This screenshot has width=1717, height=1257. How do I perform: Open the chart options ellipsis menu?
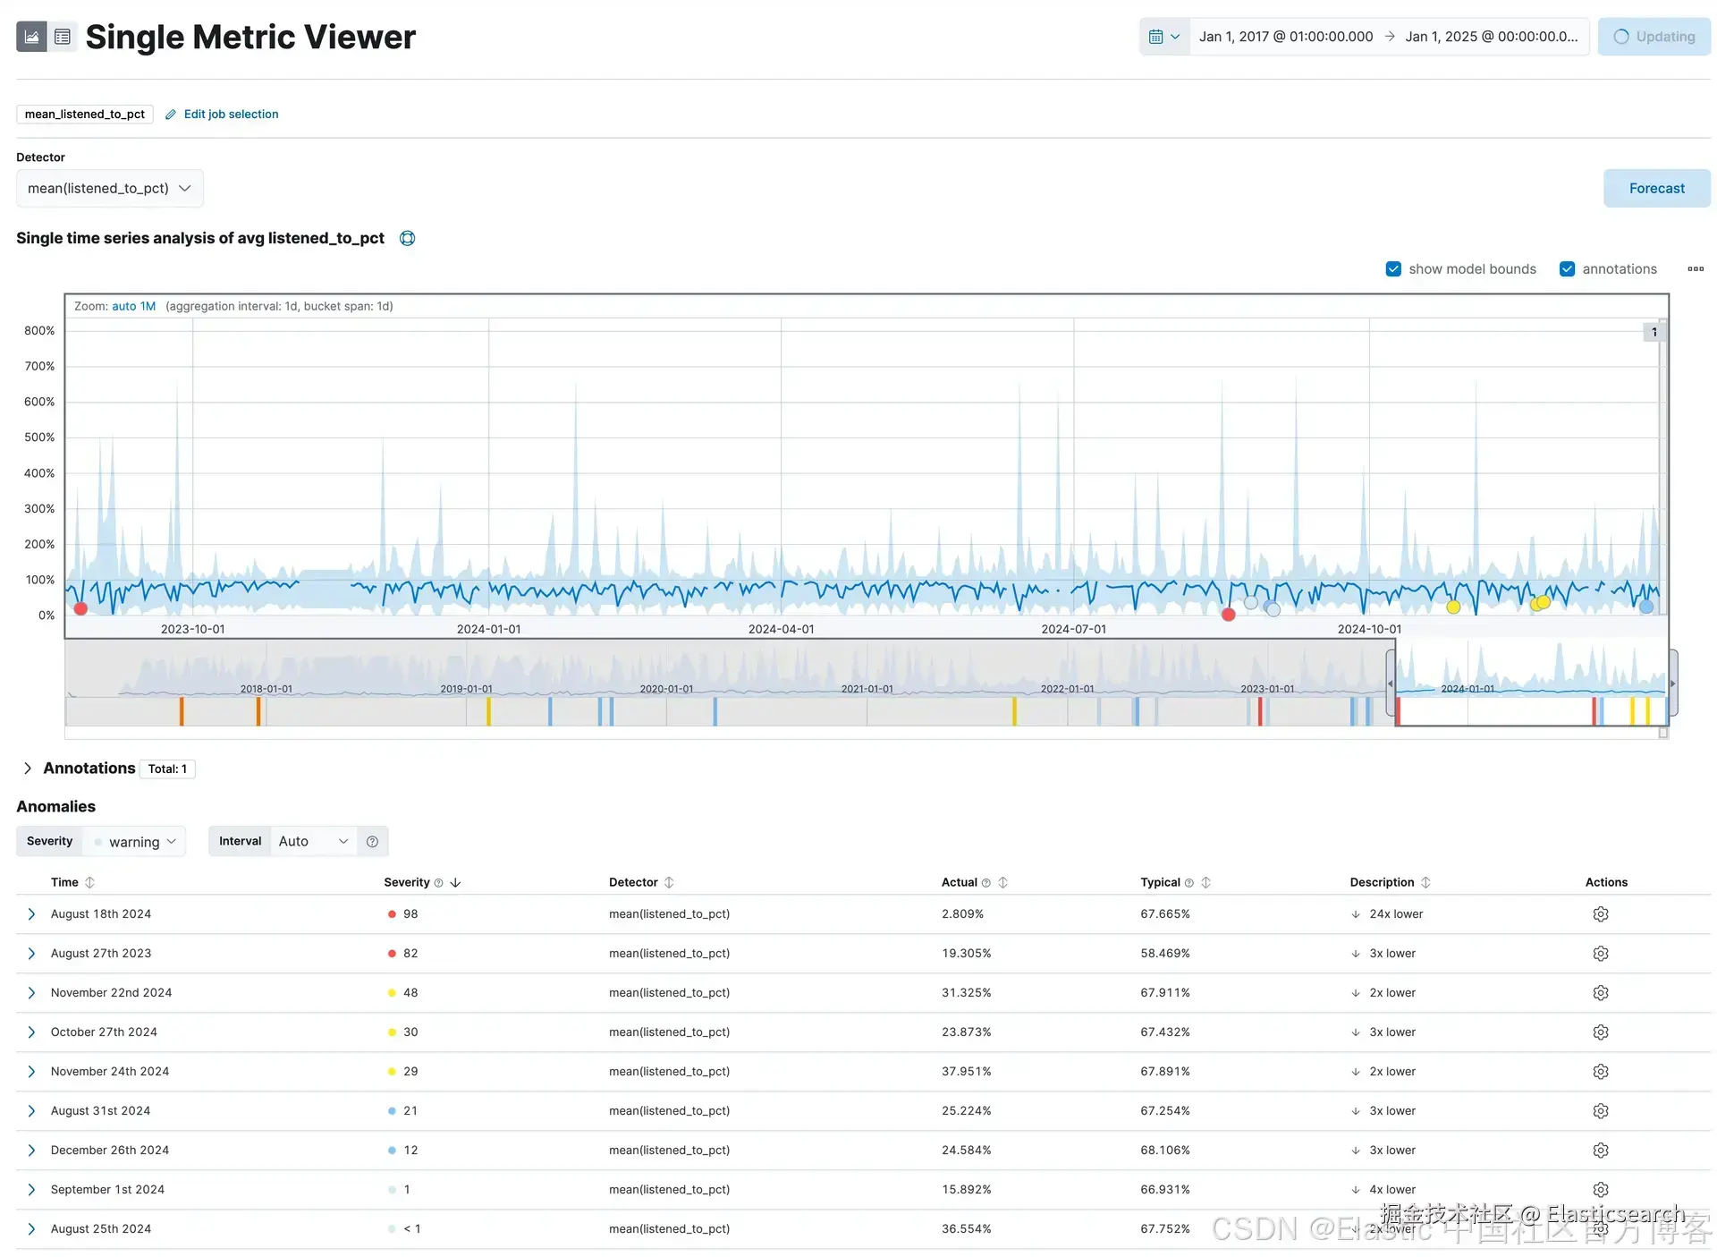coord(1695,268)
